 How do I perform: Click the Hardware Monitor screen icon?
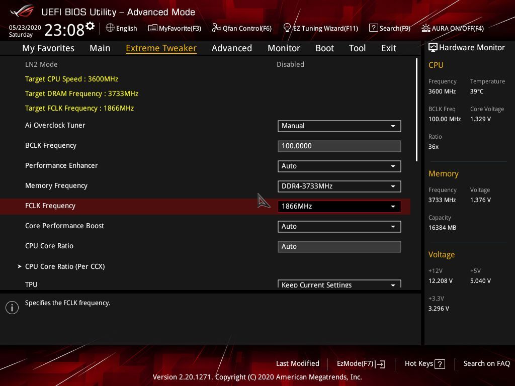tap(433, 47)
